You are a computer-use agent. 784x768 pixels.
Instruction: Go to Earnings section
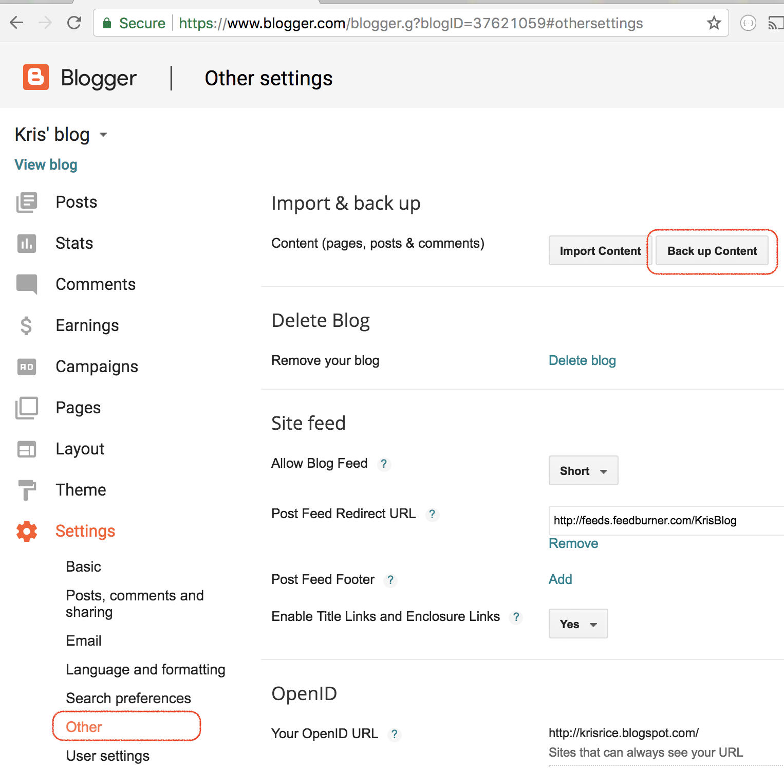[x=87, y=325]
